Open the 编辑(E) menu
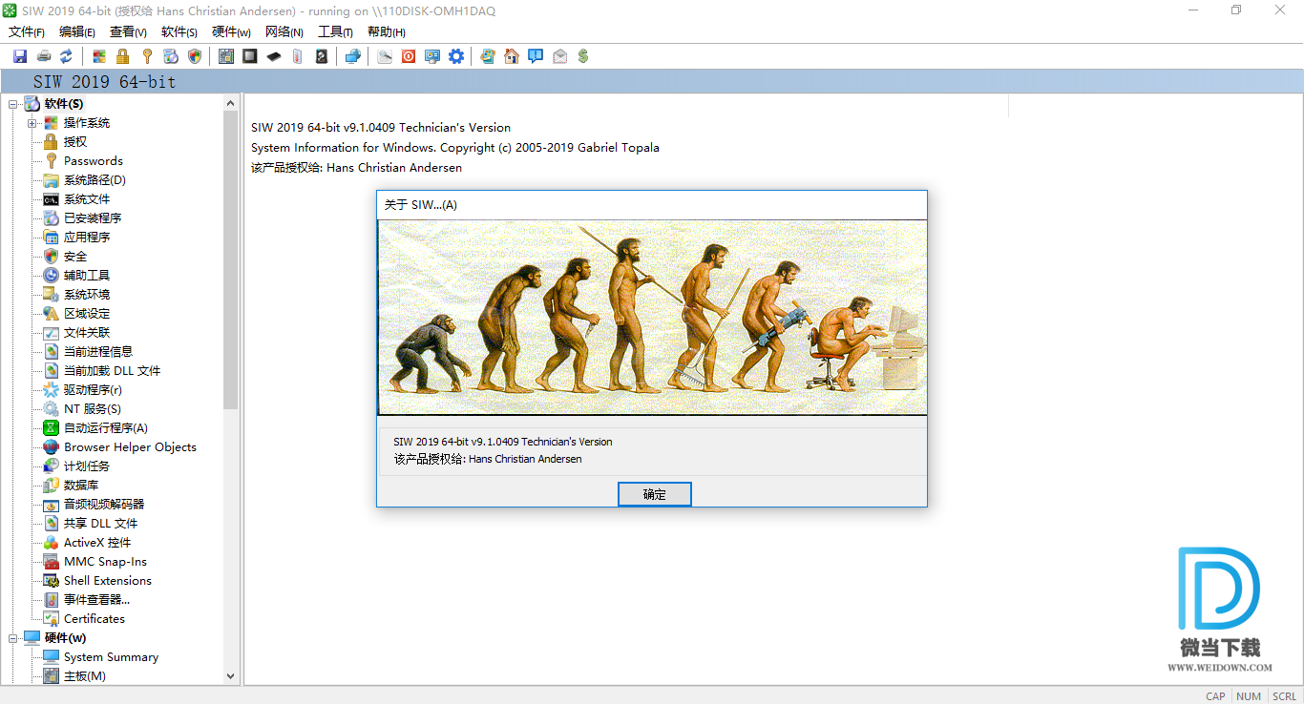The height and width of the screenshot is (704, 1304). pyautogui.click(x=77, y=31)
